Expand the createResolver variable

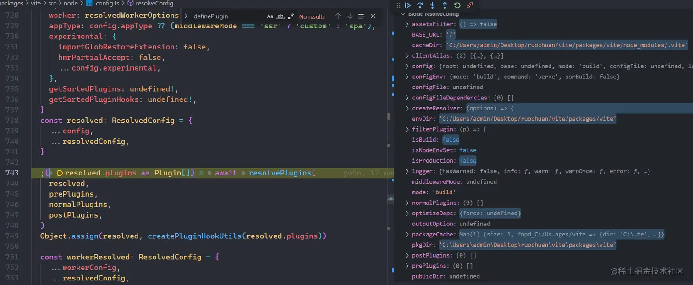[407, 109]
